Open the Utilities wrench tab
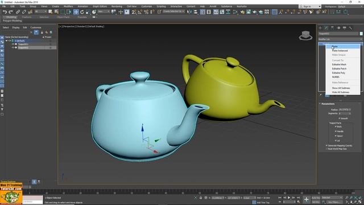364x205 pixels. click(x=350, y=28)
